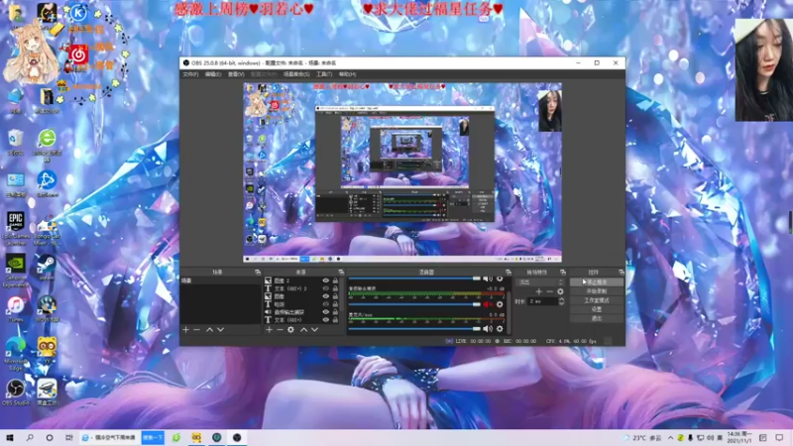Viewport: 793px width, 446px height.
Task: Toggle visibility of 文本 (GDI+) 2 source
Action: coord(326,288)
